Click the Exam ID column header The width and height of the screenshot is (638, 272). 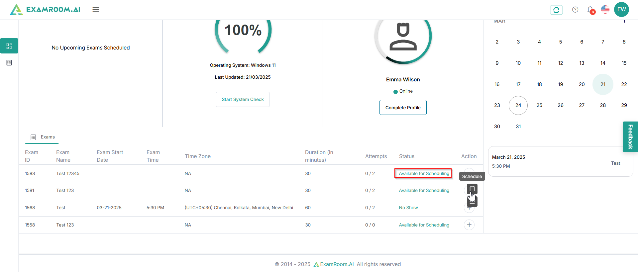[x=32, y=156]
